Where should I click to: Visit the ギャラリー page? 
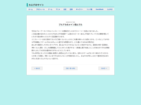tap(80, 9)
